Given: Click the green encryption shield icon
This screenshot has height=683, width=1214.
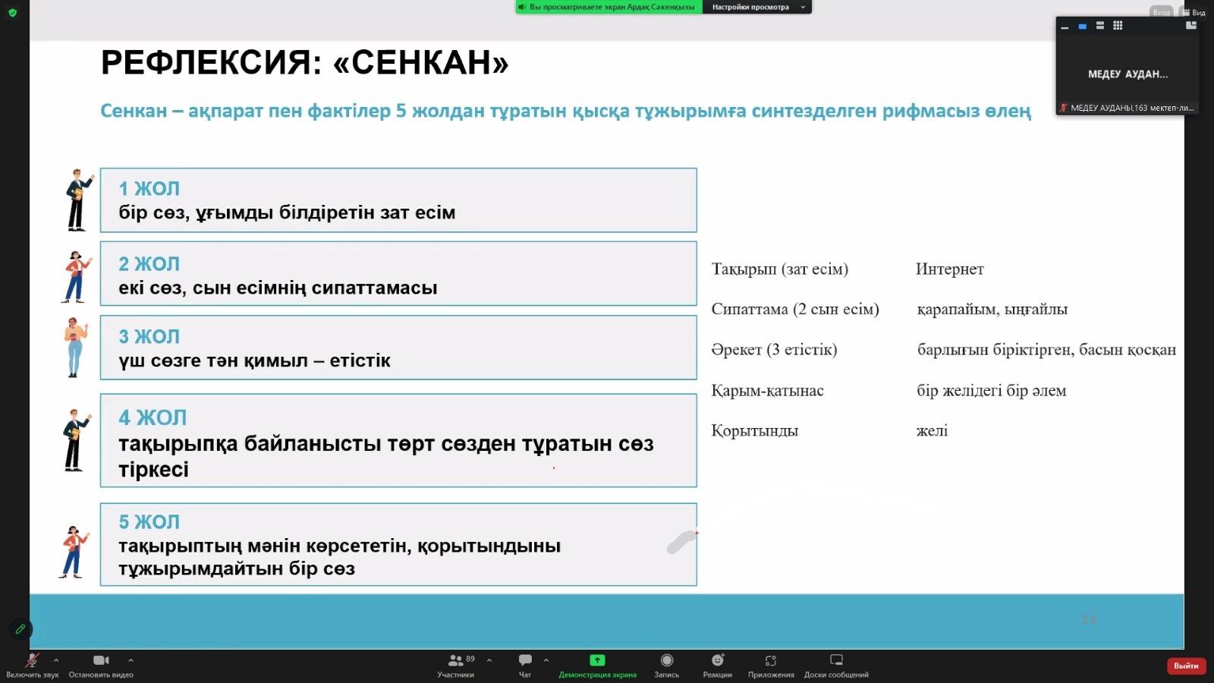Looking at the screenshot, I should point(12,12).
